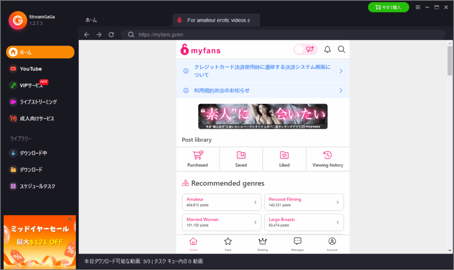Go back with the browser back arrow
Image resolution: width=454 pixels, height=270 pixels.
tap(86, 35)
